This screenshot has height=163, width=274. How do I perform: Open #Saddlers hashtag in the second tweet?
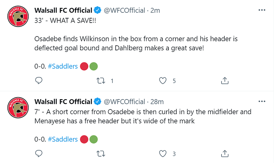click(x=63, y=139)
